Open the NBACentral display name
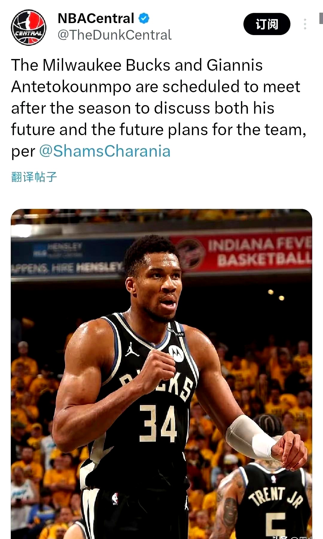Viewport: 323px width, 539px height. 96,18
